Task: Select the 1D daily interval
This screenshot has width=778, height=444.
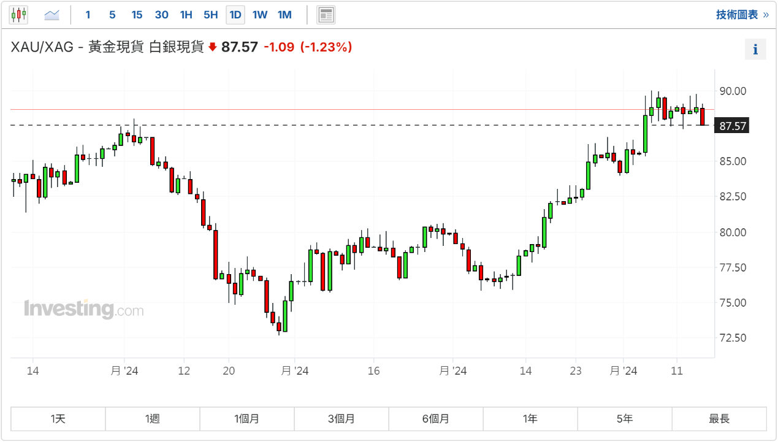Action: pyautogui.click(x=235, y=15)
